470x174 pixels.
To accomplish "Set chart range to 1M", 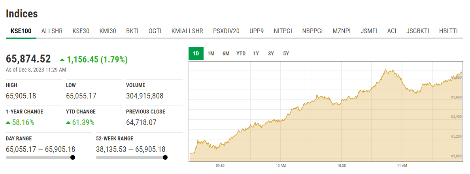I will pos(211,53).
